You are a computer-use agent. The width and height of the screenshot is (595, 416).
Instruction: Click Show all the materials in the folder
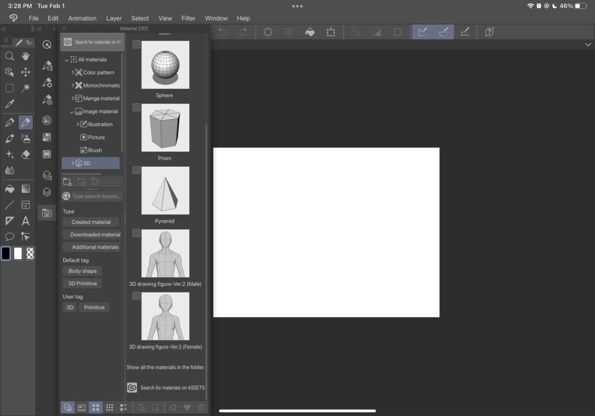tap(165, 368)
